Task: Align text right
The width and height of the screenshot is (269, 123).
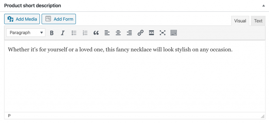Action: pos(129,33)
